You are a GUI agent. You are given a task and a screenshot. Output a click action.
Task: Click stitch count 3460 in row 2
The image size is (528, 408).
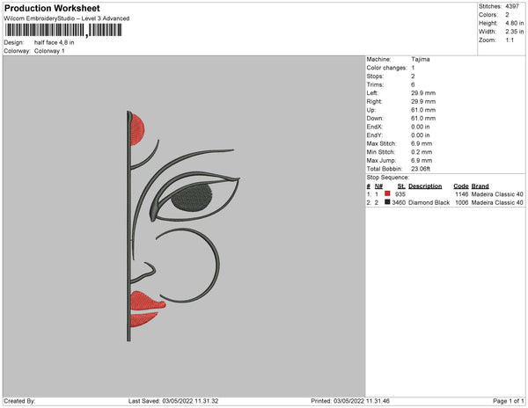coord(399,203)
